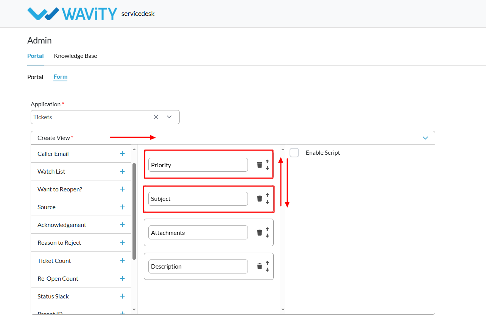Clear the Tickets application selection with X
The height and width of the screenshot is (320, 486).
[x=156, y=117]
